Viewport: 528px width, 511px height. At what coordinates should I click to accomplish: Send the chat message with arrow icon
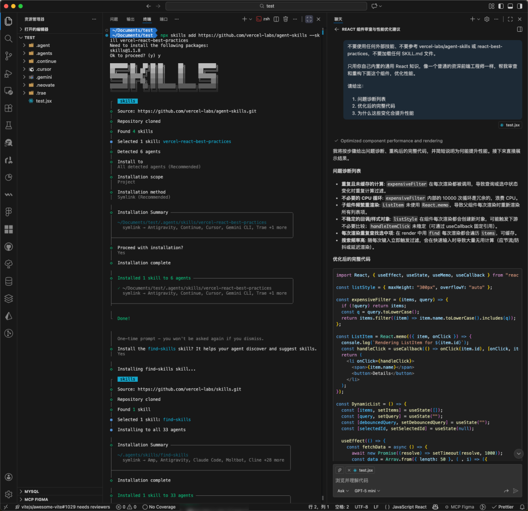point(515,490)
